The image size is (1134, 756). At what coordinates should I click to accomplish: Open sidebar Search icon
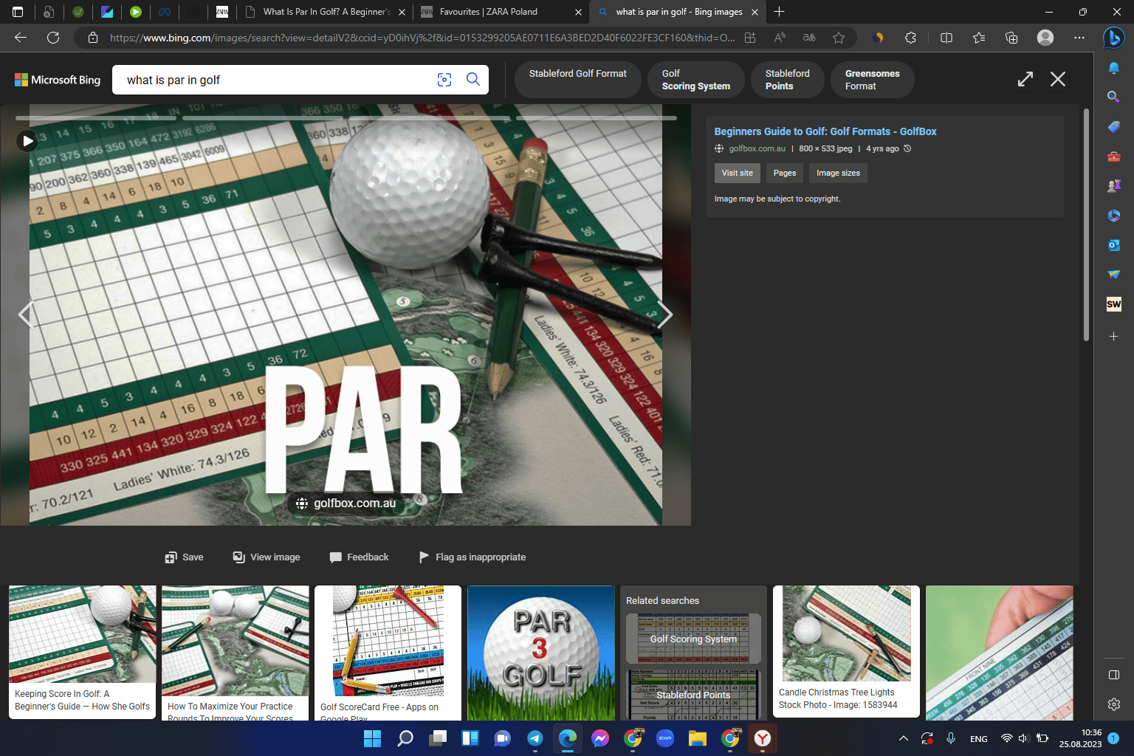coord(1114,97)
